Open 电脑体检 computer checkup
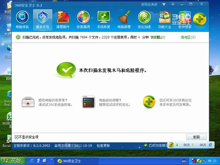Screen dimensions: 220x165 click(x=22, y=20)
